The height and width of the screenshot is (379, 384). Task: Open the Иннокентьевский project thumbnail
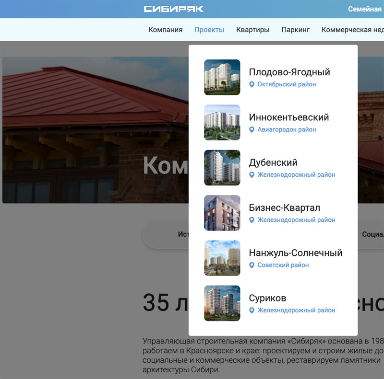222,123
